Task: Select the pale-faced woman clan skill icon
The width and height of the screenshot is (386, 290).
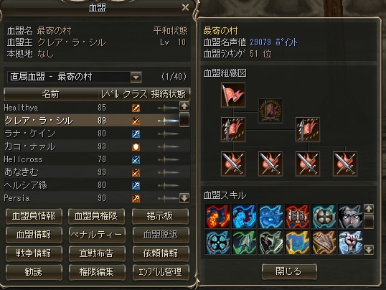Action: (350, 217)
